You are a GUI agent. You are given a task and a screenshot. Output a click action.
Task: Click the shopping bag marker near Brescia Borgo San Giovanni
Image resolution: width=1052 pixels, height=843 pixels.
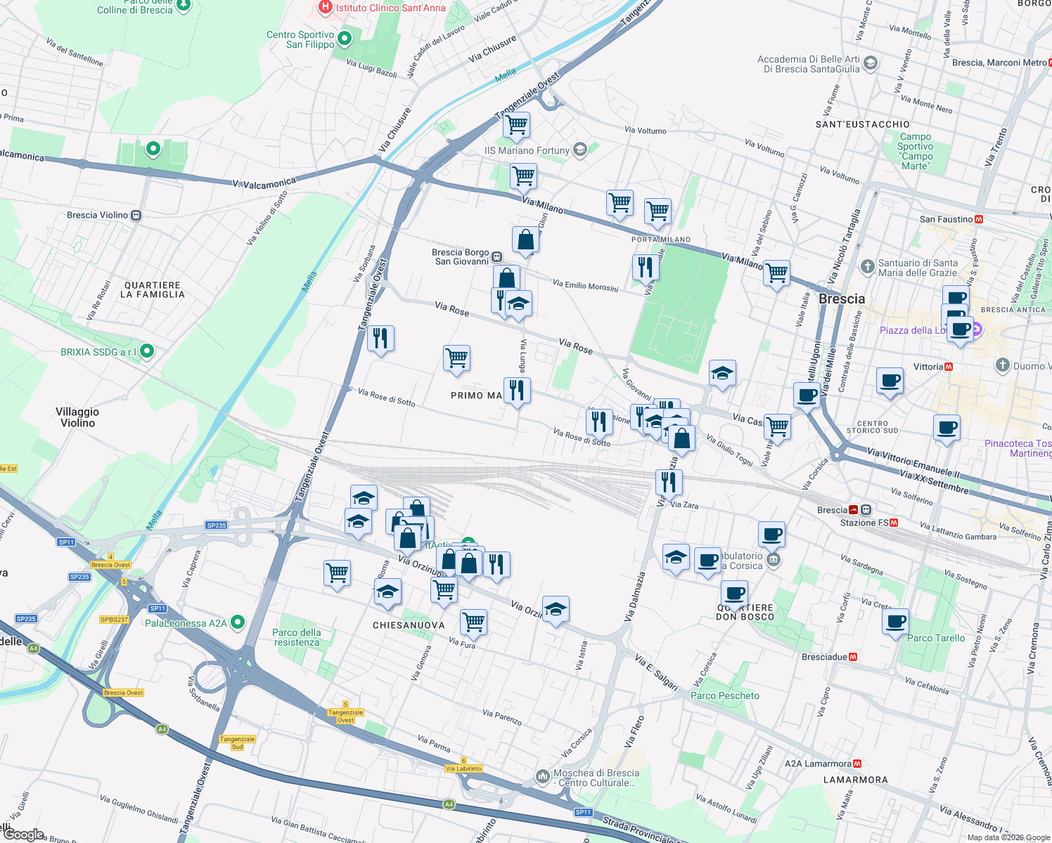coord(506,277)
